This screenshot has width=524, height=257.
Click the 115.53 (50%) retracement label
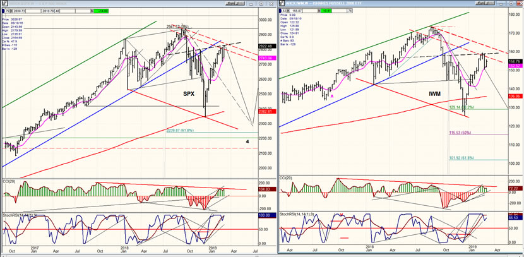(460, 133)
